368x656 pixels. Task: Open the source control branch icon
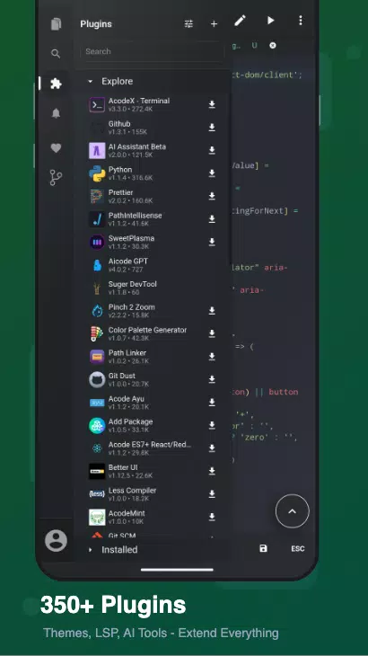[x=56, y=178]
